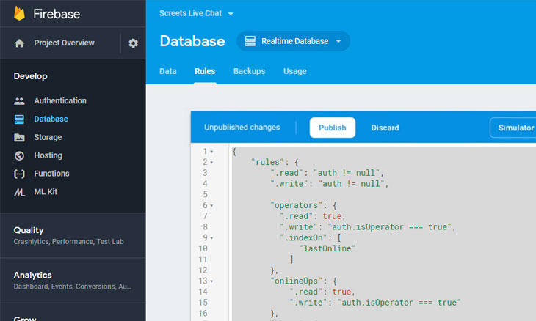Click the Unpublished changes label
The height and width of the screenshot is (321, 536).
pyautogui.click(x=242, y=128)
